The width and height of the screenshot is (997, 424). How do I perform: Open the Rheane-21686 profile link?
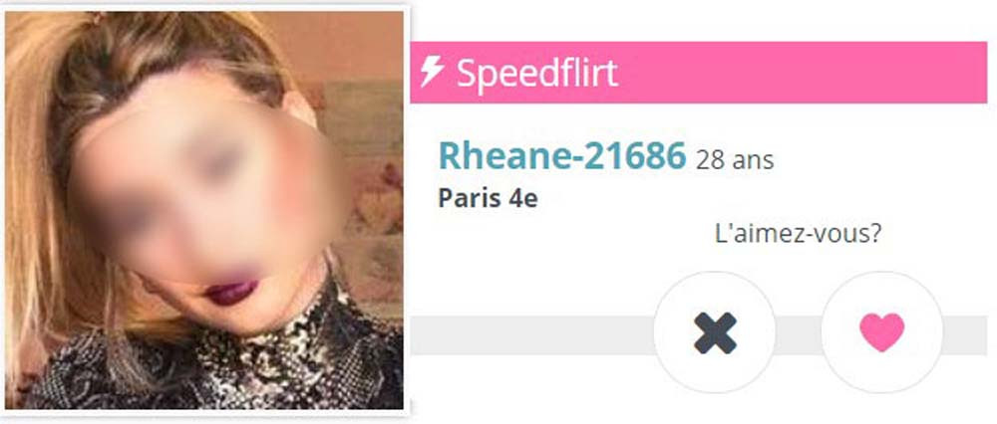[562, 156]
